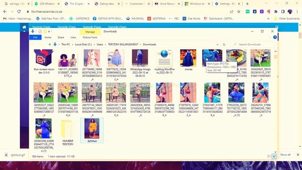This screenshot has width=302, height=170.
Task: Open a new browser tab
Action: [247, 4]
